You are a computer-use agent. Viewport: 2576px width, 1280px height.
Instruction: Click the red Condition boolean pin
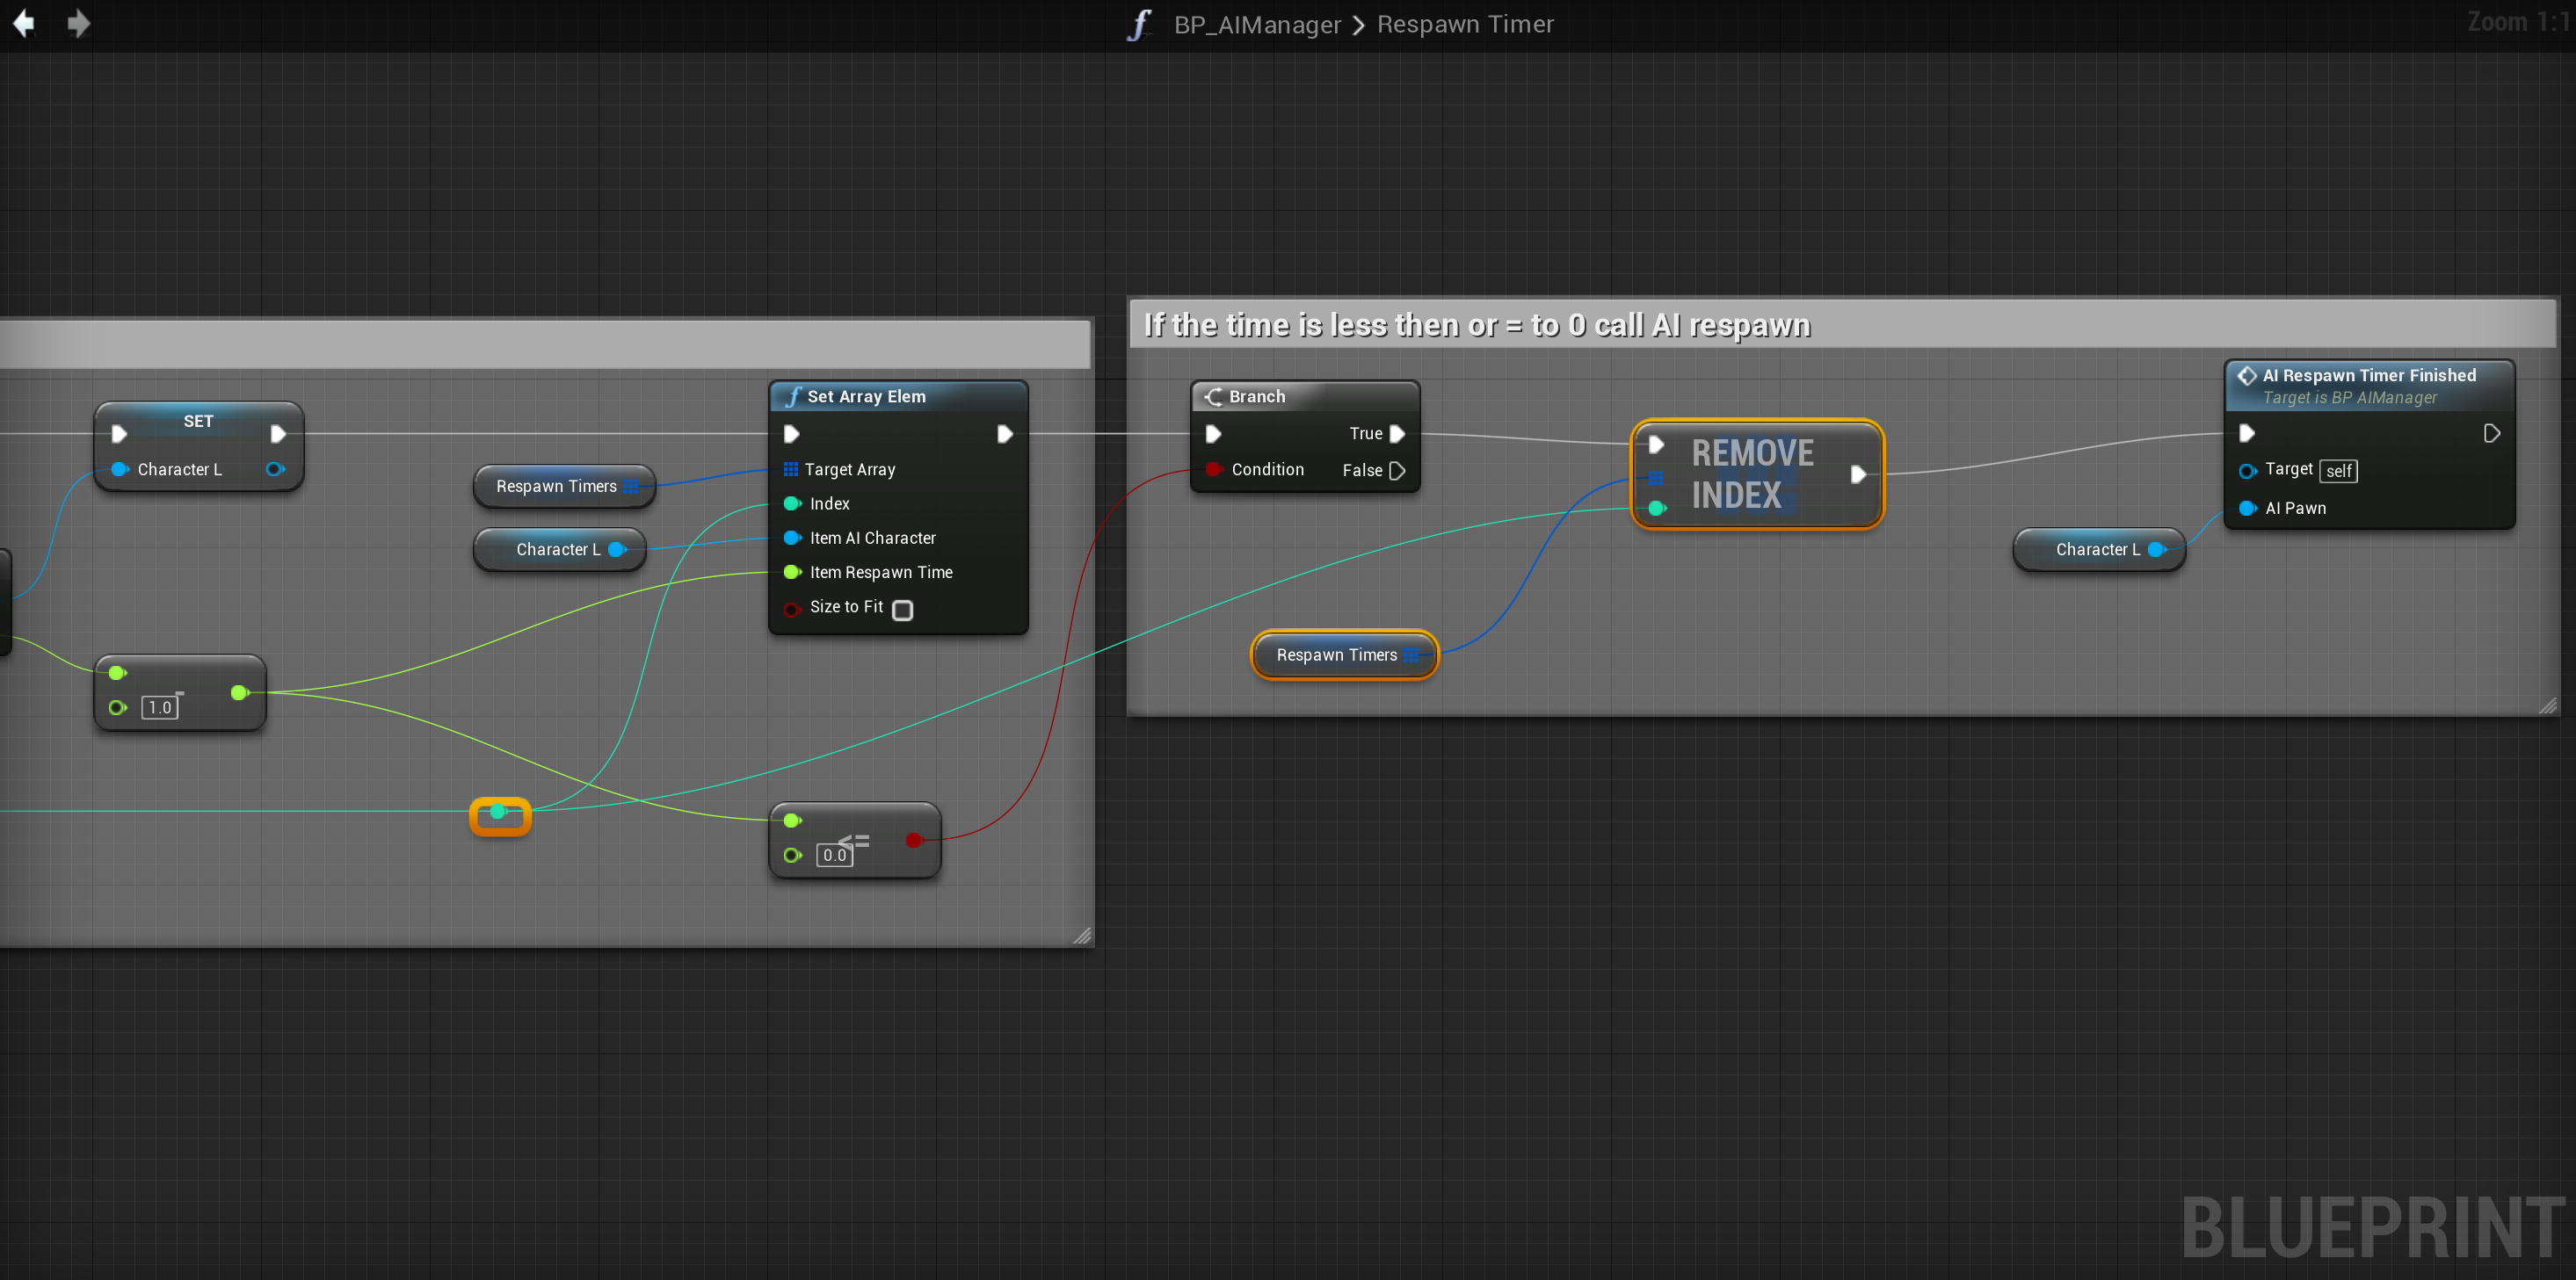pyautogui.click(x=1213, y=470)
